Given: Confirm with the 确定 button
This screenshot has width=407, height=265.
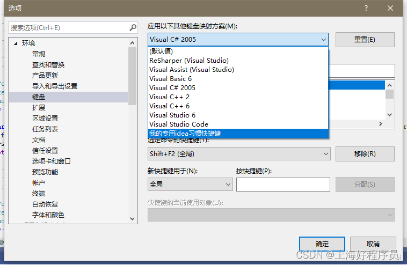Looking at the screenshot, I should point(322,244).
